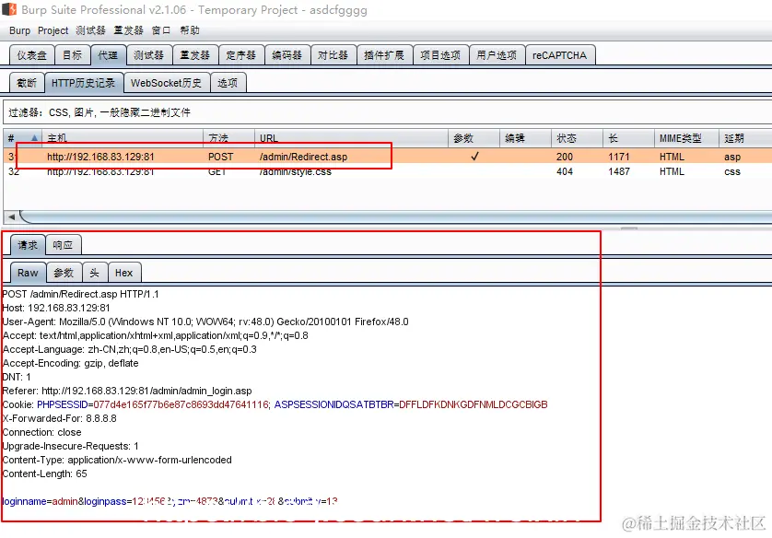Switch to the 目标 tab
This screenshot has height=538, width=772.
tap(73, 55)
